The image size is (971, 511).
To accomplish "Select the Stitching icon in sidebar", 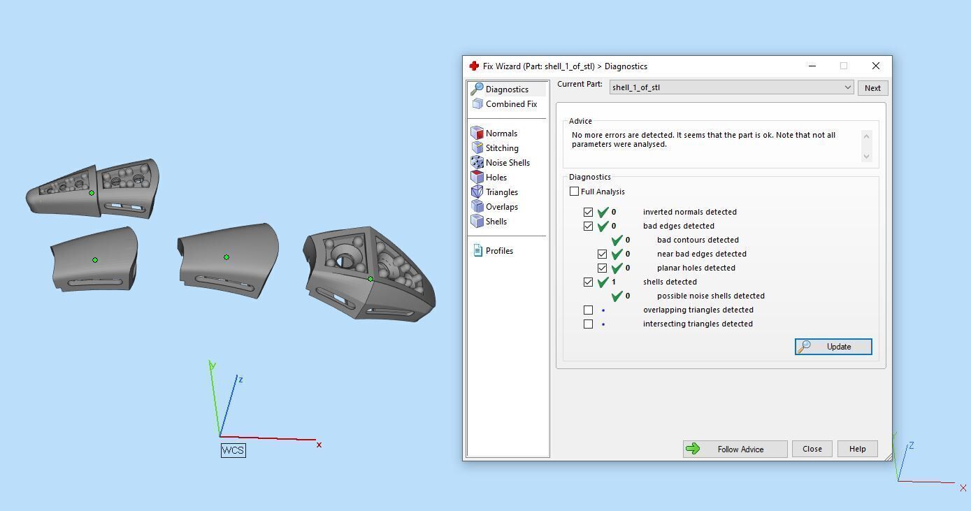I will tap(477, 147).
